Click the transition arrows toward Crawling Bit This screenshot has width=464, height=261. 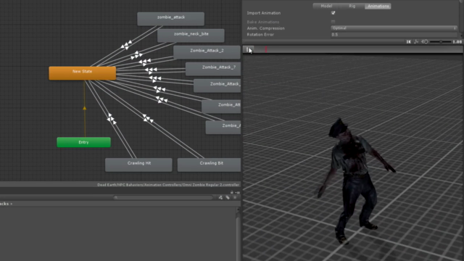point(148,118)
